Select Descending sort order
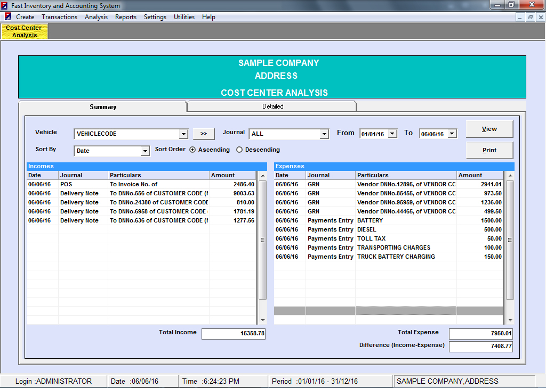This screenshot has height=388, width=546. pos(239,150)
